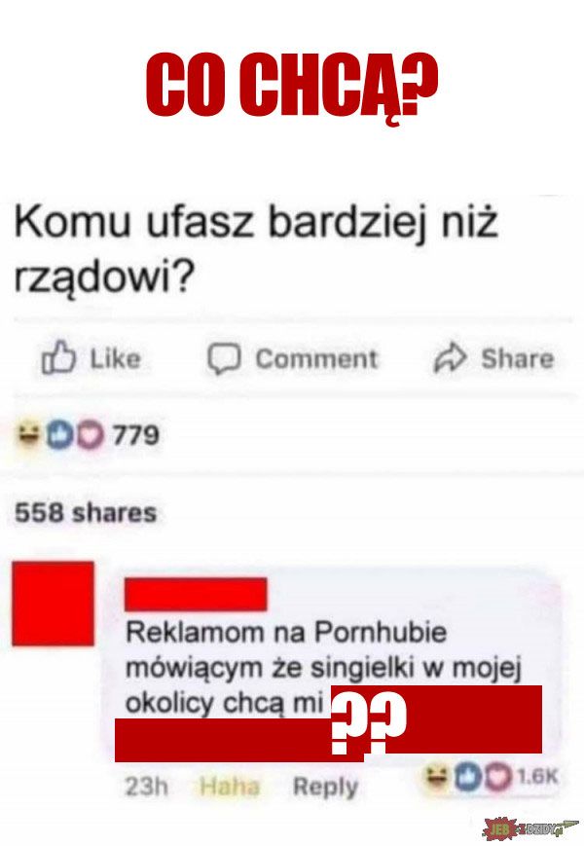
Task: Click the redacted commenter name bar
Action: [196, 595]
